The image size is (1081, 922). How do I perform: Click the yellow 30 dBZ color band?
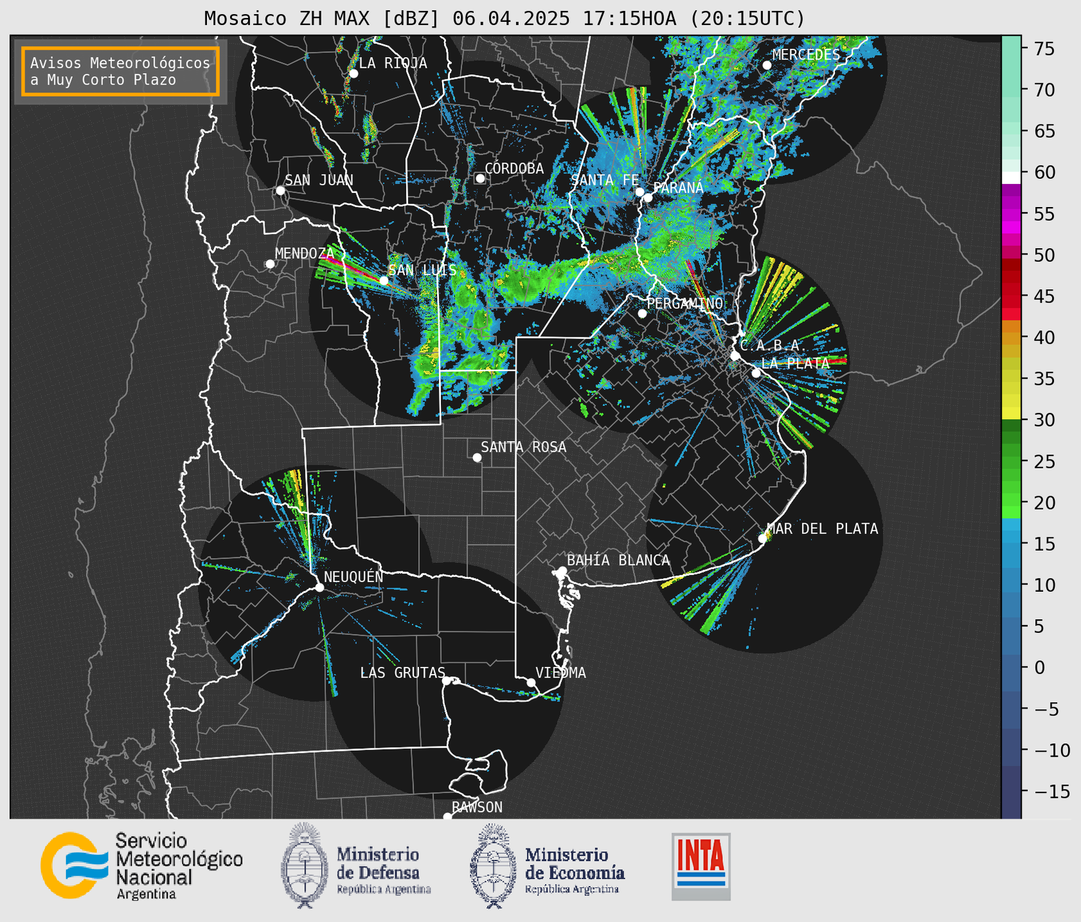click(x=1011, y=414)
